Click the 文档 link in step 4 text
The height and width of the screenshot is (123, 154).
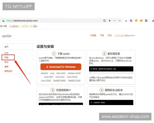pos(114,94)
